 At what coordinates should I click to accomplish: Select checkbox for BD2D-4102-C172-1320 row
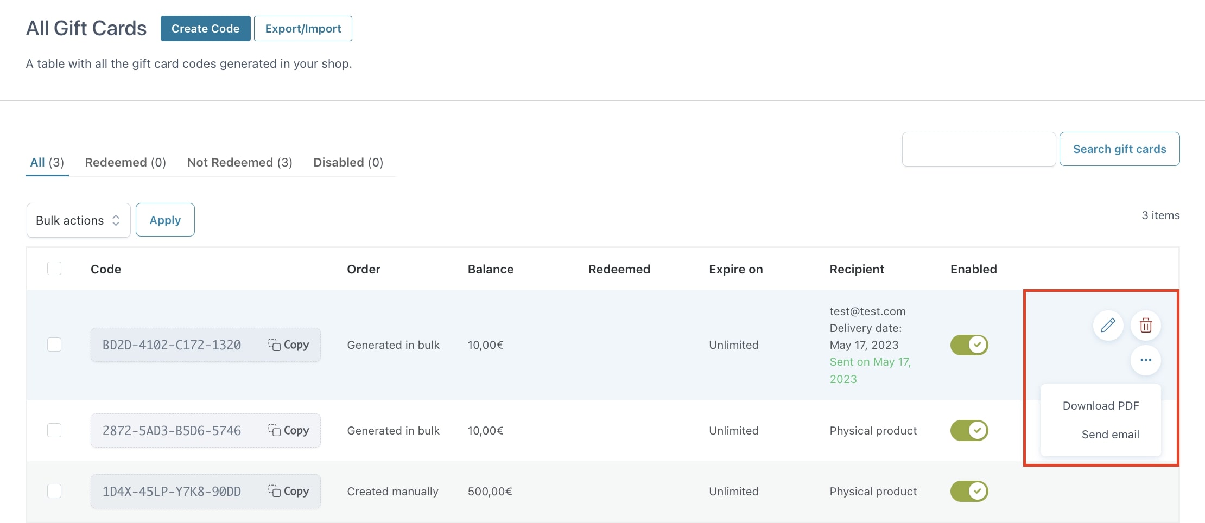(54, 345)
